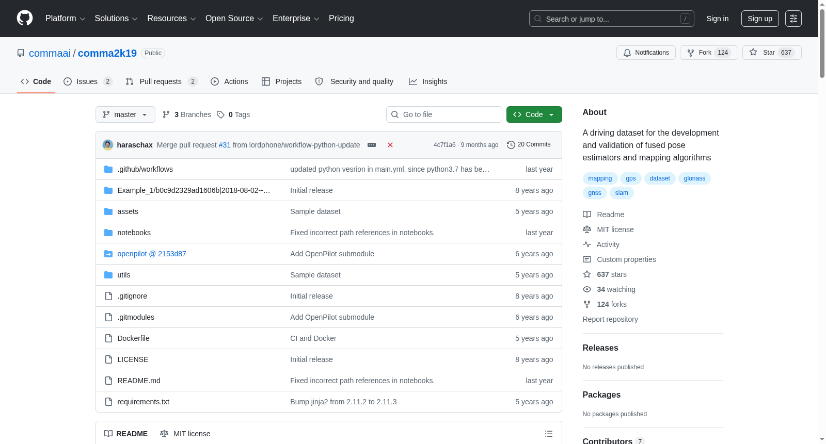Open the Pricing page
The image size is (826, 444).
point(341,19)
